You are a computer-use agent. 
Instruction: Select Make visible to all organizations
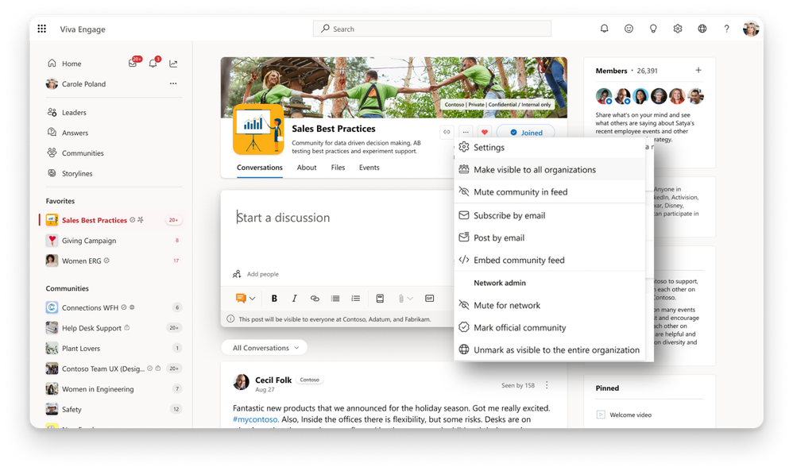(550, 169)
